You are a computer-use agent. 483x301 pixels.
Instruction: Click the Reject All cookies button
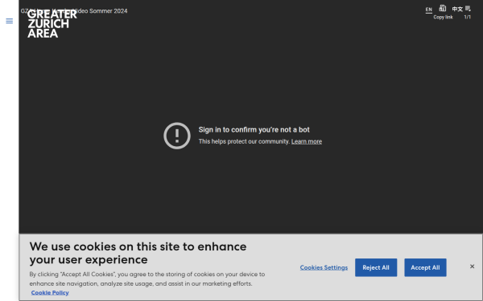pos(376,267)
